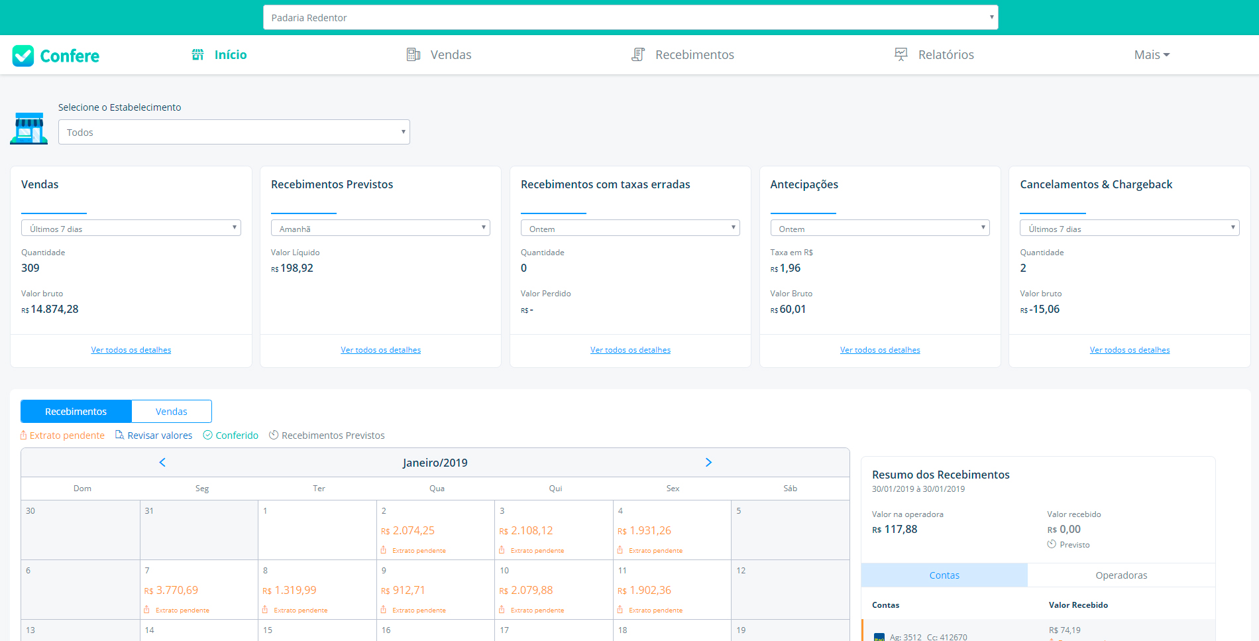Switch calendar toggle to Recebimentos
1259x641 pixels.
76,412
